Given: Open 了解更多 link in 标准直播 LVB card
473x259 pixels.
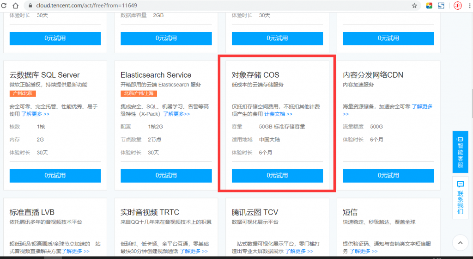Looking at the screenshot, I should tap(75, 251).
